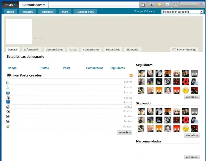Screen dimensions: 206x161
Task: Select the General profile tab
Action: pos(13,50)
